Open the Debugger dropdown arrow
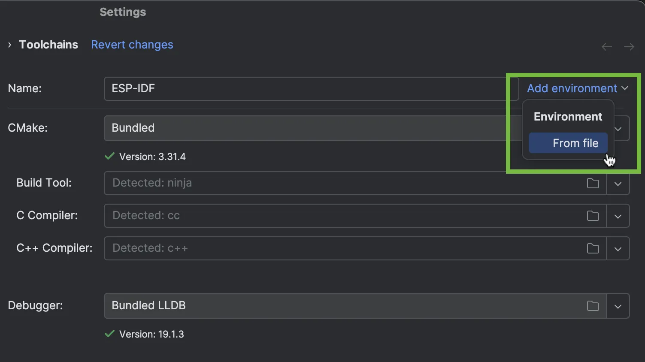The width and height of the screenshot is (645, 362). (618, 306)
